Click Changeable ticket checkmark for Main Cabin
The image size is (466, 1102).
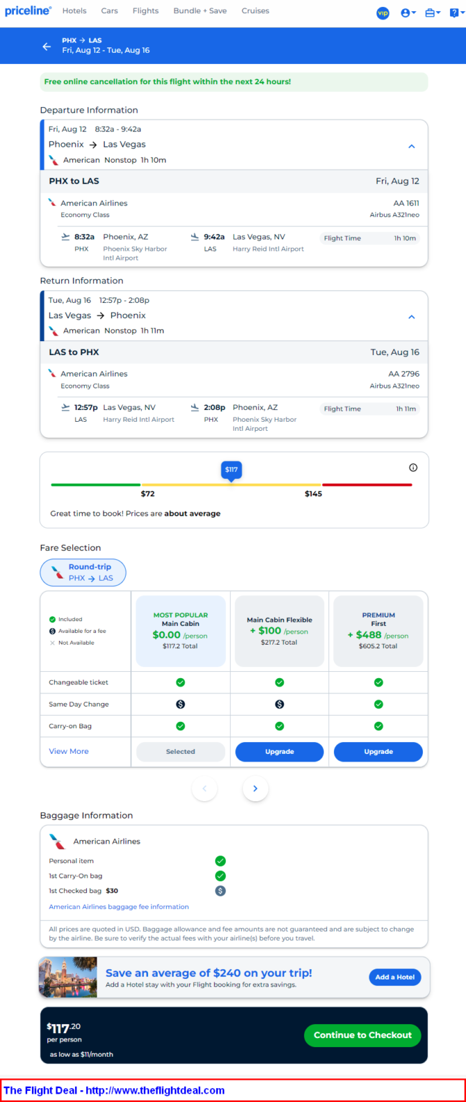pyautogui.click(x=180, y=682)
